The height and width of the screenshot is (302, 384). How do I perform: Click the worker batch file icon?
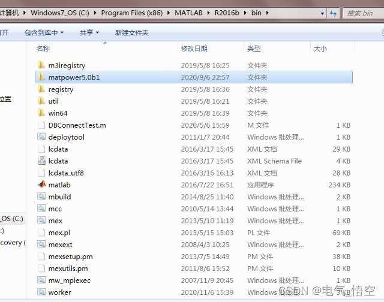click(41, 292)
